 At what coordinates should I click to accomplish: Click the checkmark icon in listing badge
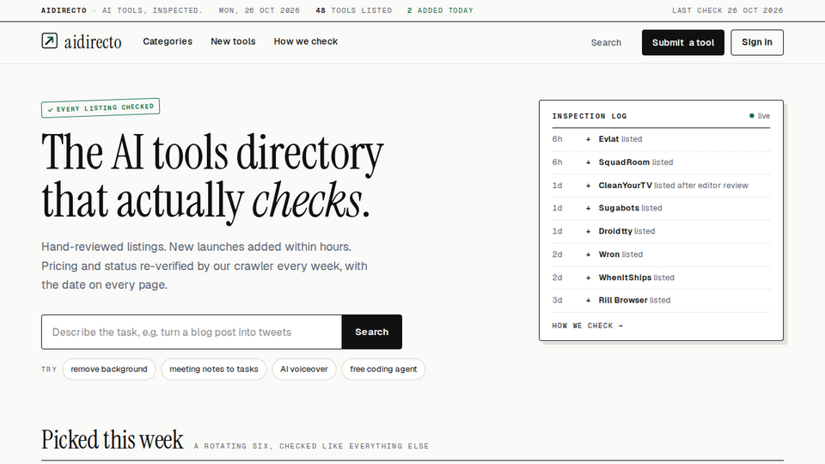(50, 110)
